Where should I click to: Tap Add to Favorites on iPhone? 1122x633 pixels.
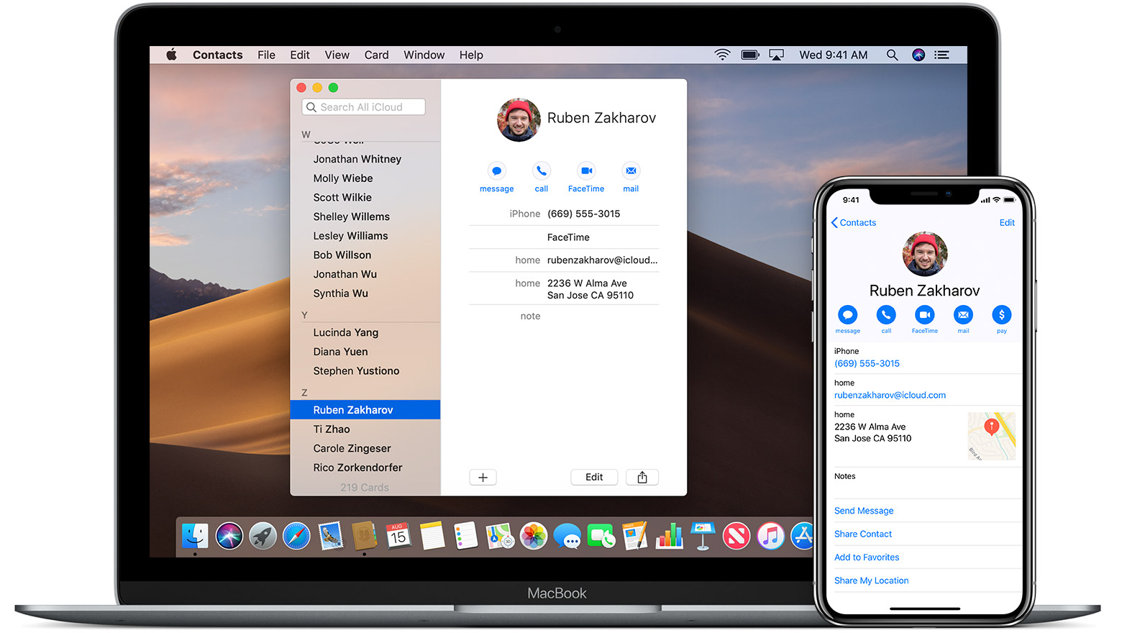click(867, 557)
